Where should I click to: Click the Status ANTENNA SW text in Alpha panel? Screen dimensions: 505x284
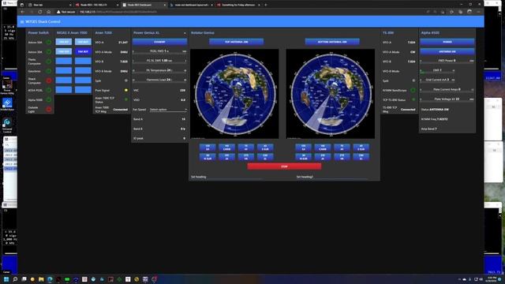pyautogui.click(x=435, y=110)
